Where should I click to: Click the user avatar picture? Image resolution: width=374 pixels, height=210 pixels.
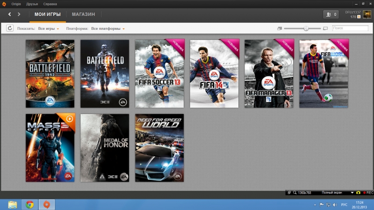[366, 14]
